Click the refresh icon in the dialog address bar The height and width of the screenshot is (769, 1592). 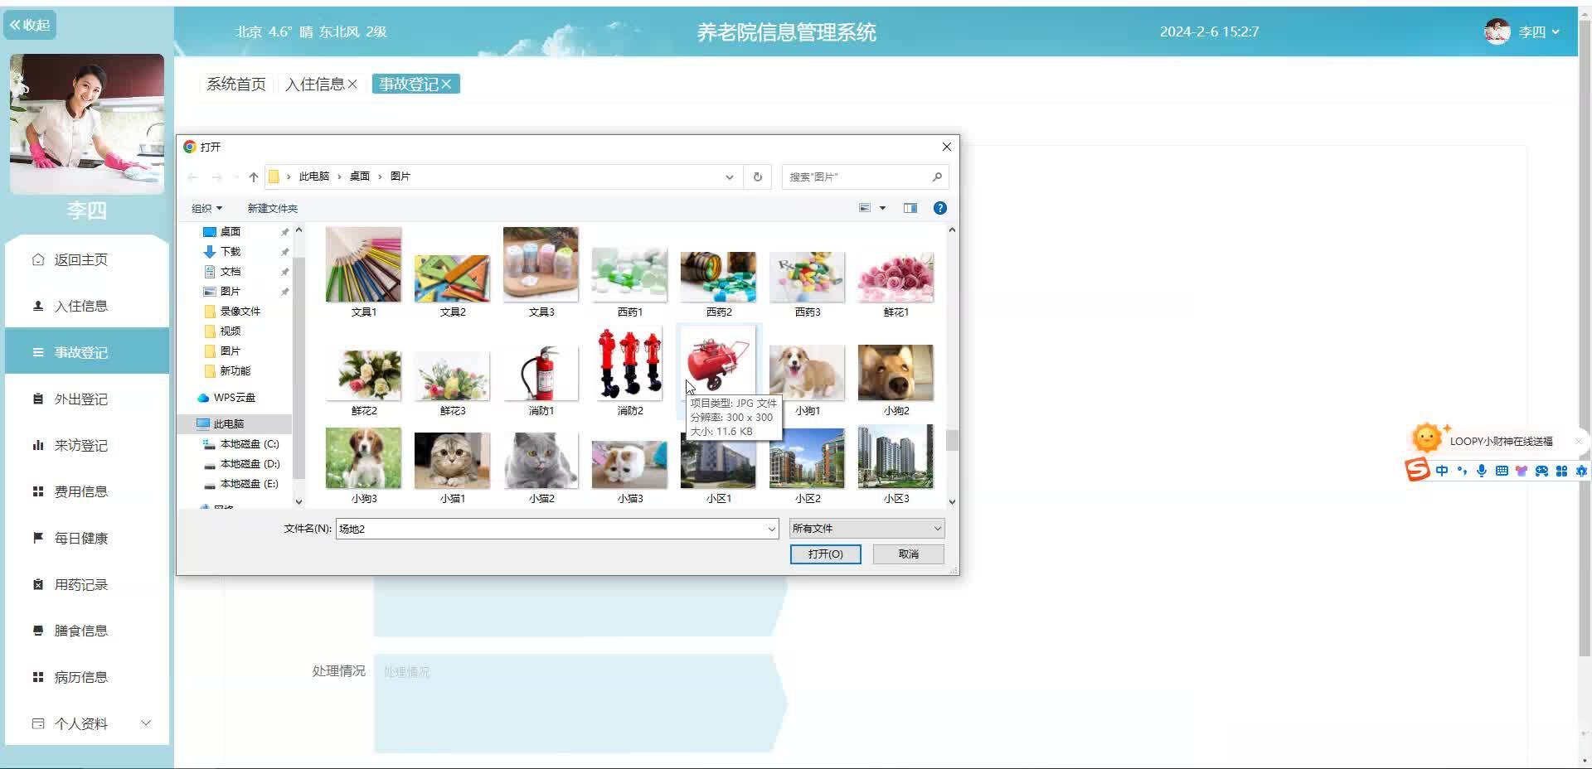(x=756, y=177)
